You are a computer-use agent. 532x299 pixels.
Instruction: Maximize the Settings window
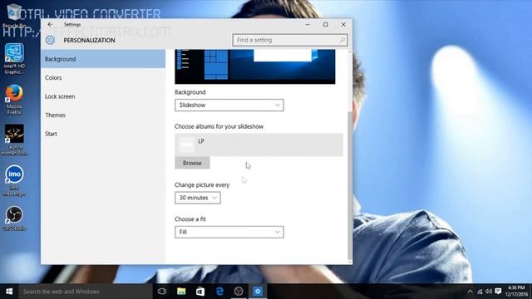(x=325, y=24)
